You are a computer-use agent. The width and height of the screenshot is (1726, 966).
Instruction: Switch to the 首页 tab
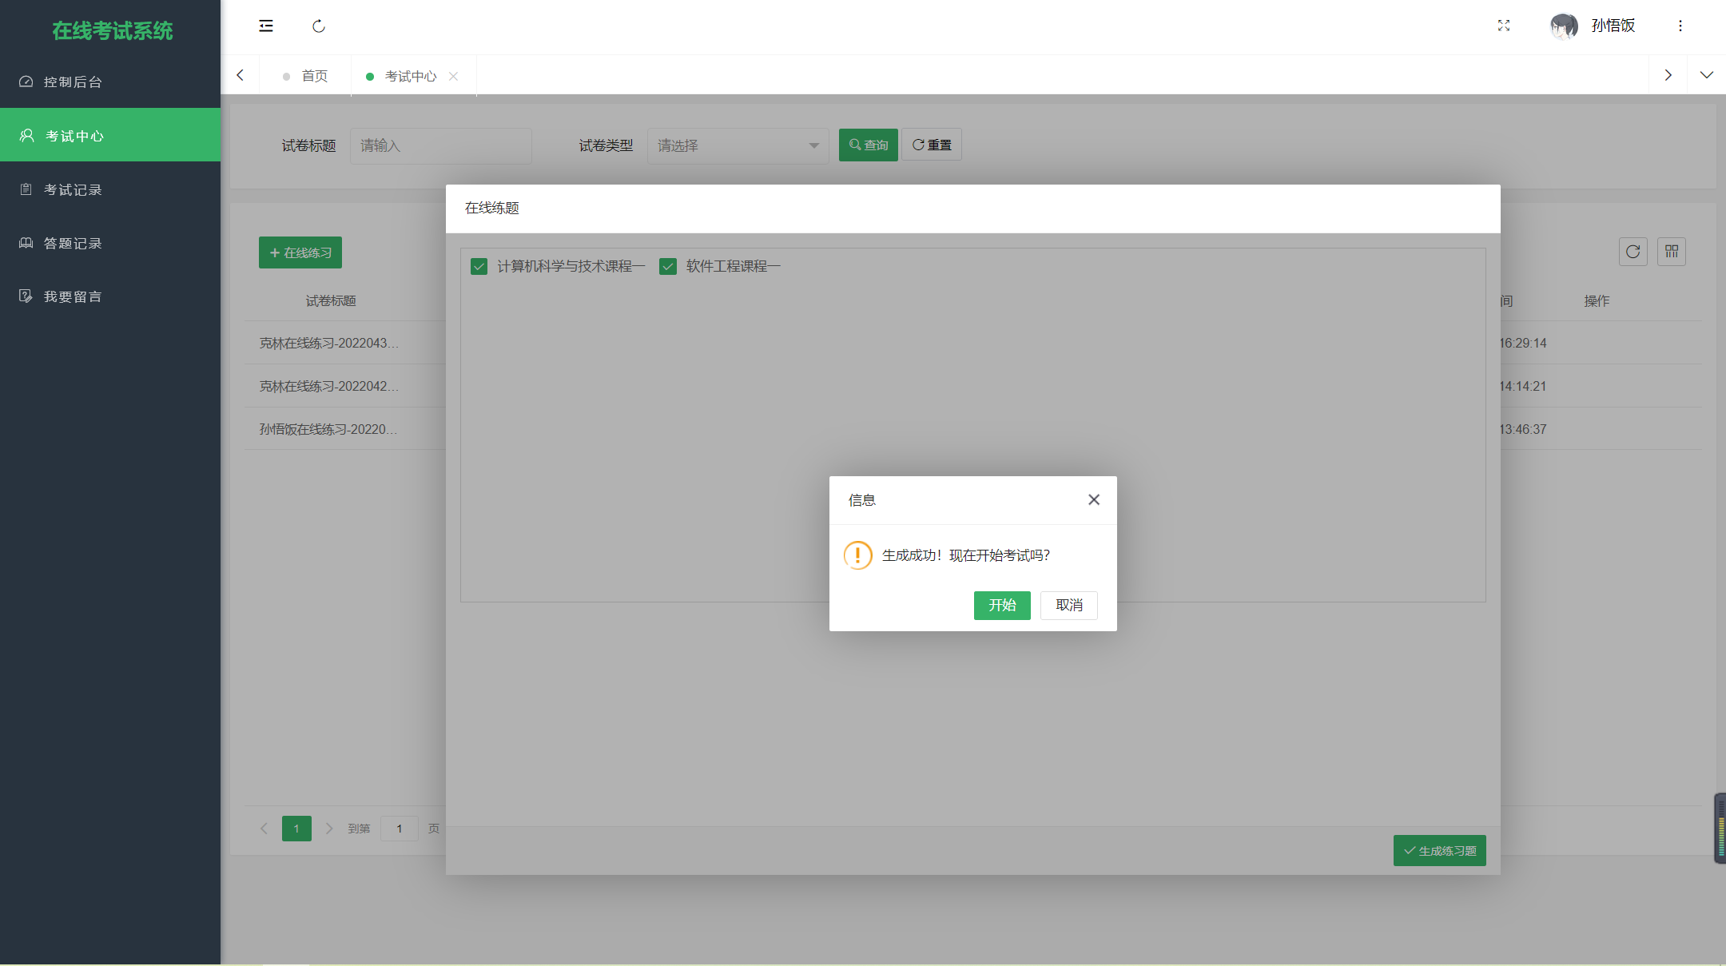314,76
